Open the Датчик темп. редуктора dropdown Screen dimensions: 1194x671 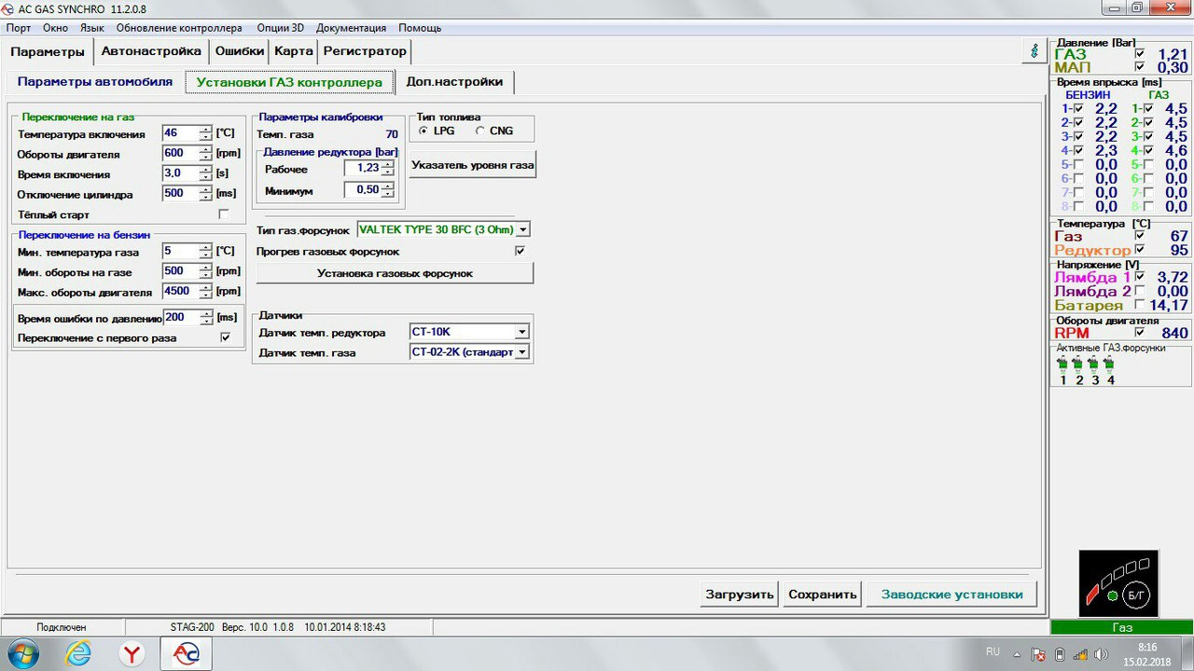coord(522,332)
